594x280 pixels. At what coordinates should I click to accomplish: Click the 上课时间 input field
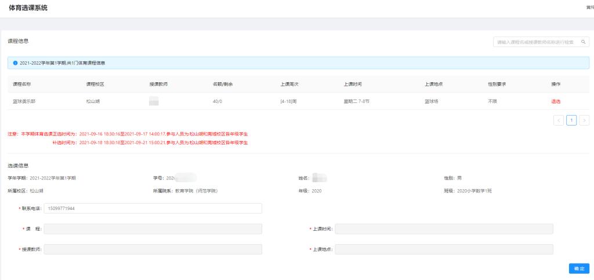click(444, 229)
